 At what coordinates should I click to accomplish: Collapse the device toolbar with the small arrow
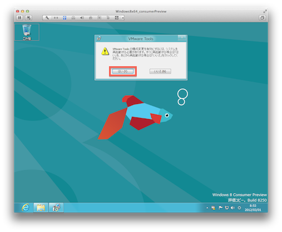coord(122,18)
